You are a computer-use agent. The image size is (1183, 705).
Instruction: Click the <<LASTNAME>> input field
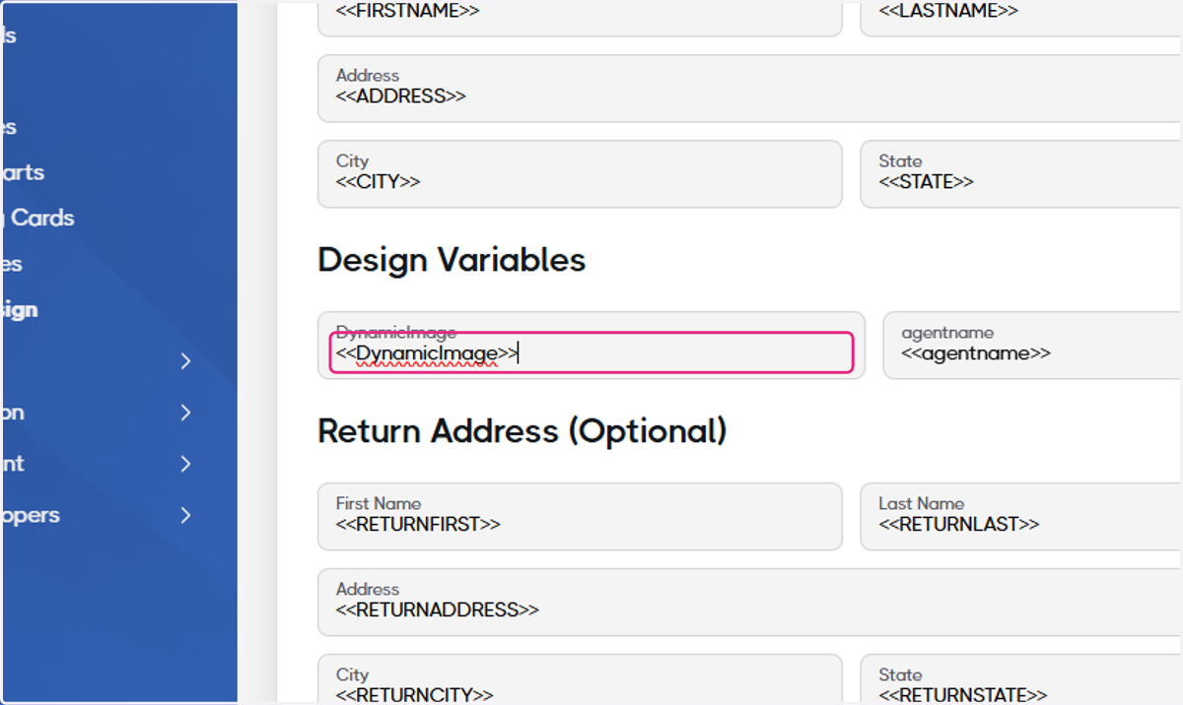[x=1021, y=18]
